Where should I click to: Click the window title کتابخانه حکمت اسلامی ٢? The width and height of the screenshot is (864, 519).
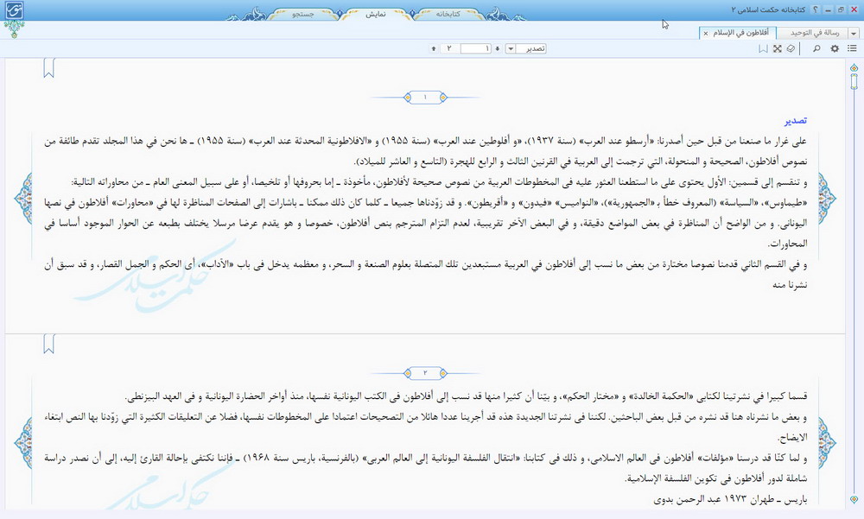click(x=768, y=9)
